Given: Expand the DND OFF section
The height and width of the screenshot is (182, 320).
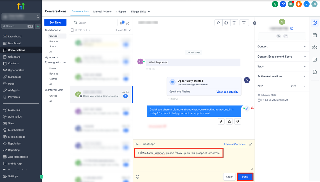Looking at the screenshot, I should click(282, 86).
